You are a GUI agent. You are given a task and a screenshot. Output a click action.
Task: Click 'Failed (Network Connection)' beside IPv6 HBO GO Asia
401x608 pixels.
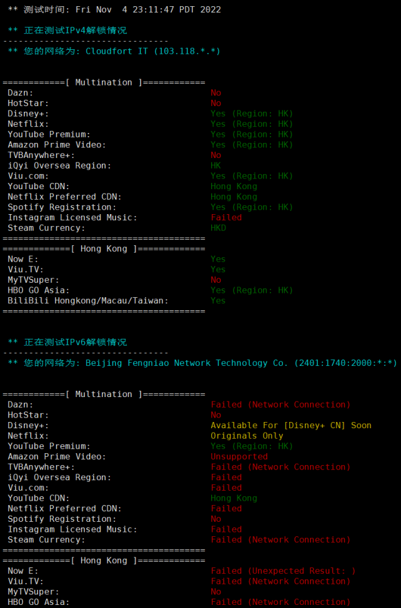pyautogui.click(x=280, y=602)
